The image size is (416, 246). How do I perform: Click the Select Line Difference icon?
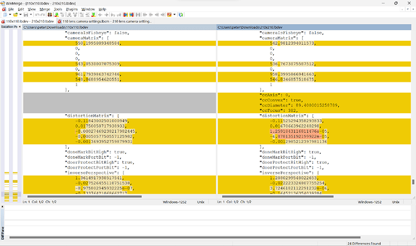[x=49, y=14]
